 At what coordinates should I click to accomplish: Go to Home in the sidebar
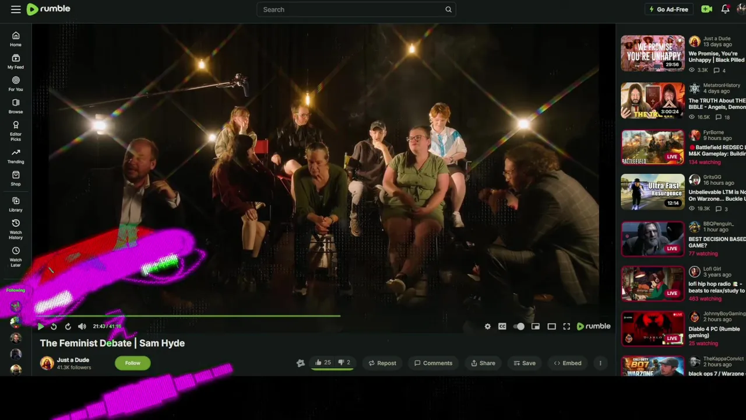16,39
